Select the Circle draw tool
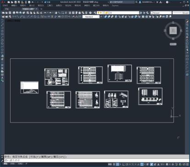Viewport: 190px width, 167px height. click(x=2, y=40)
